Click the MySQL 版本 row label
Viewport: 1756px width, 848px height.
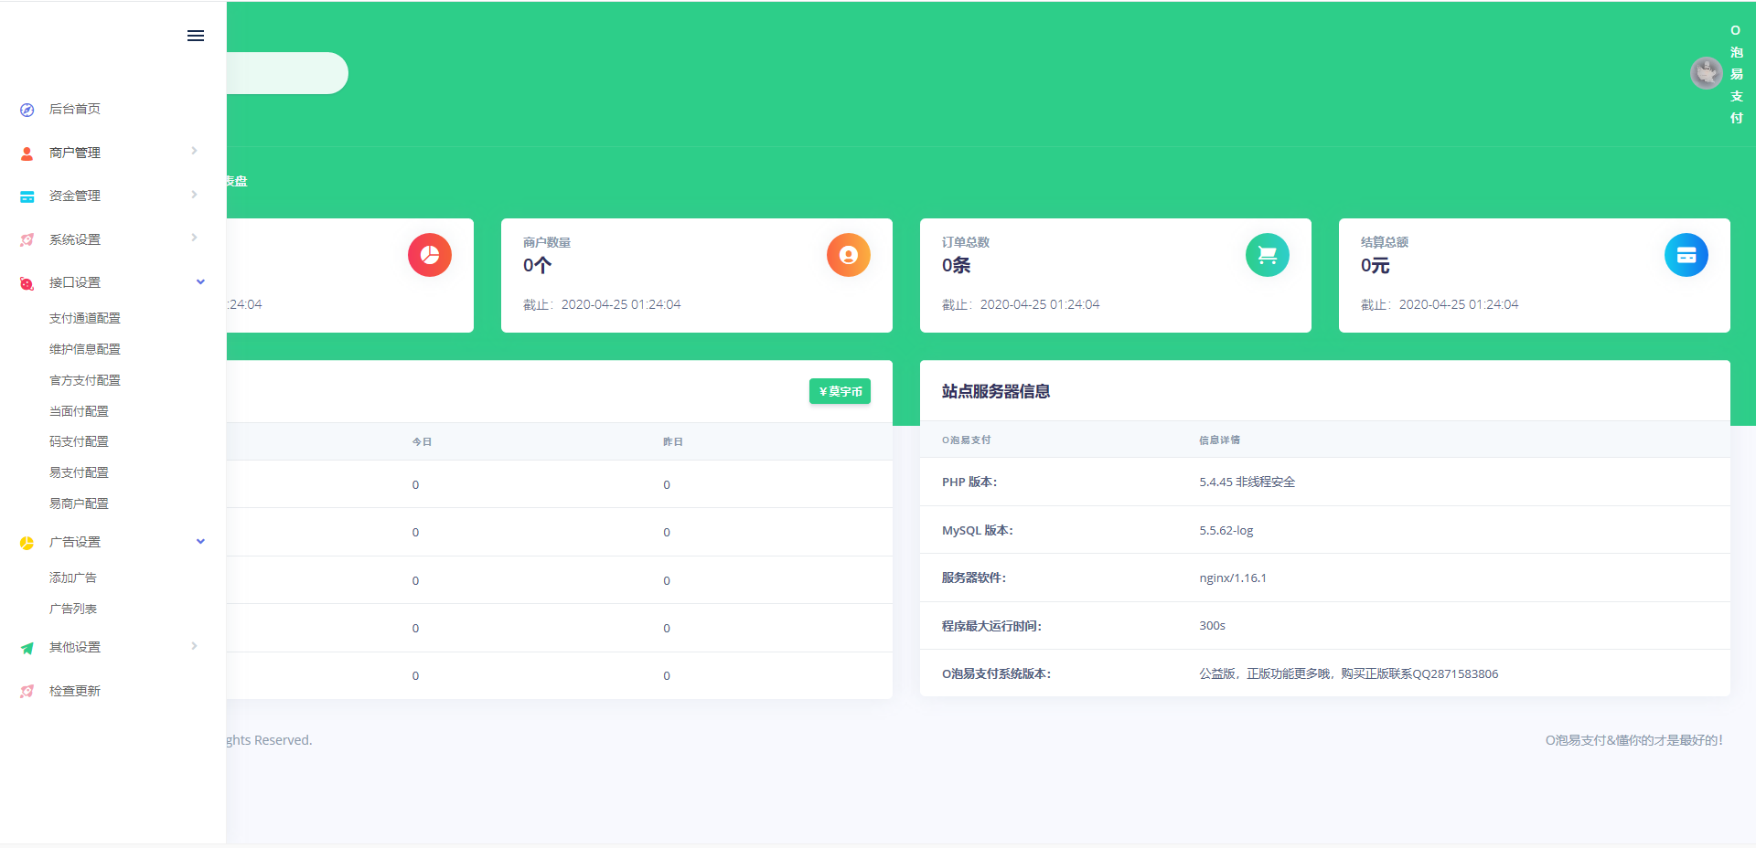[978, 530]
